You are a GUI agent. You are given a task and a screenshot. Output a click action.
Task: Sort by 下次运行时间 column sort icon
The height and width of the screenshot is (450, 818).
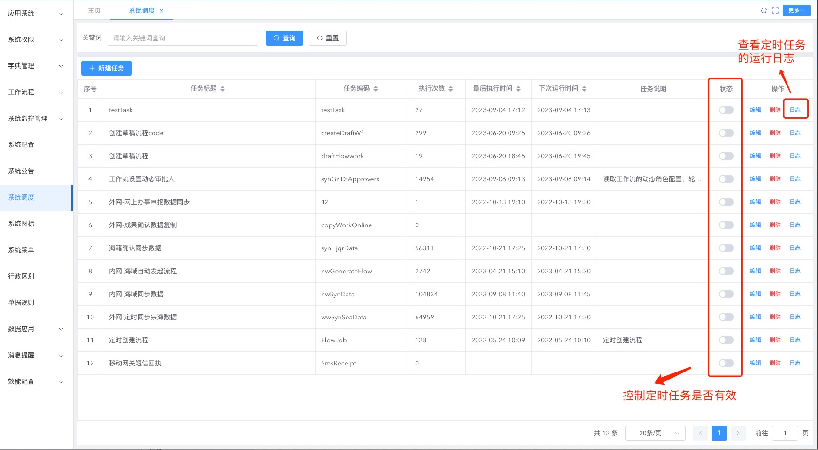tap(584, 89)
